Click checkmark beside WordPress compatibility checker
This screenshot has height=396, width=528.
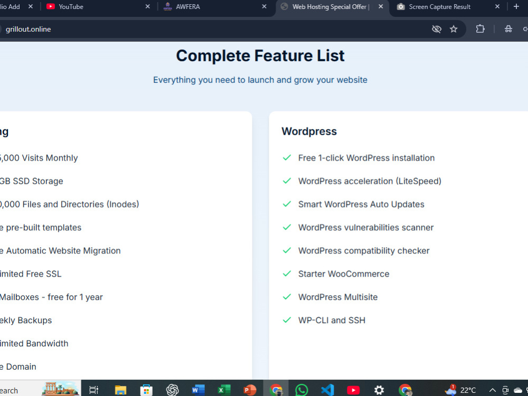[287, 250]
